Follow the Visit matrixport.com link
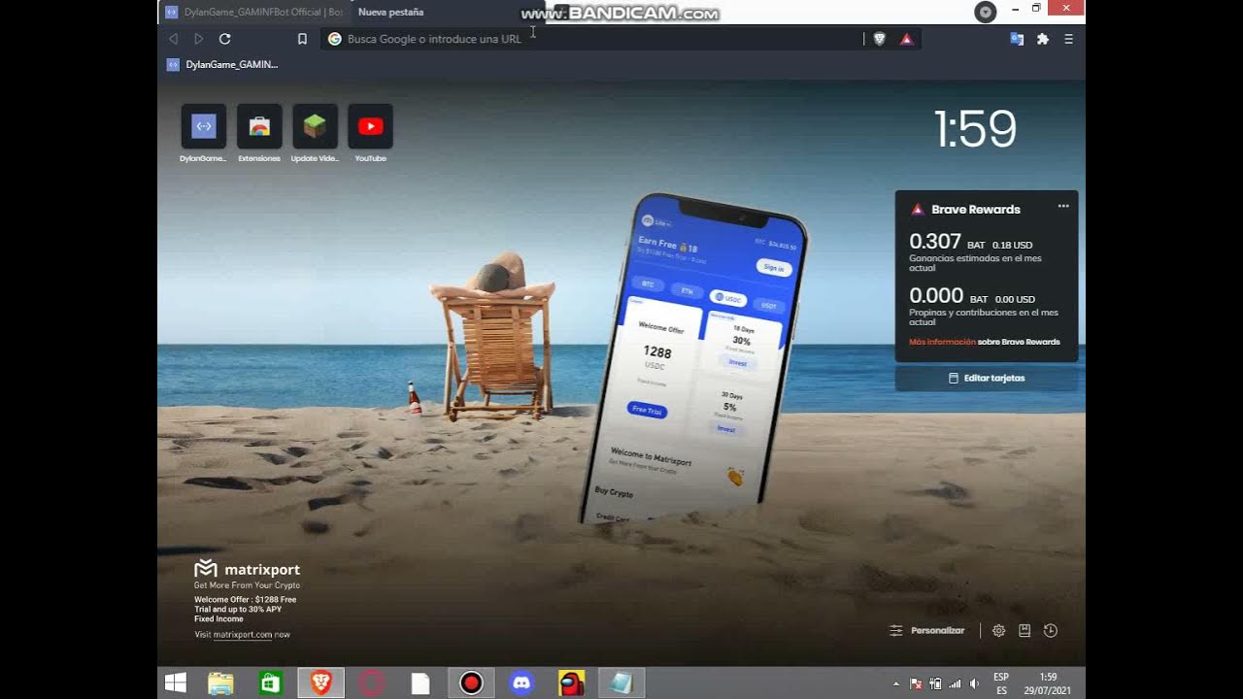 click(x=242, y=634)
